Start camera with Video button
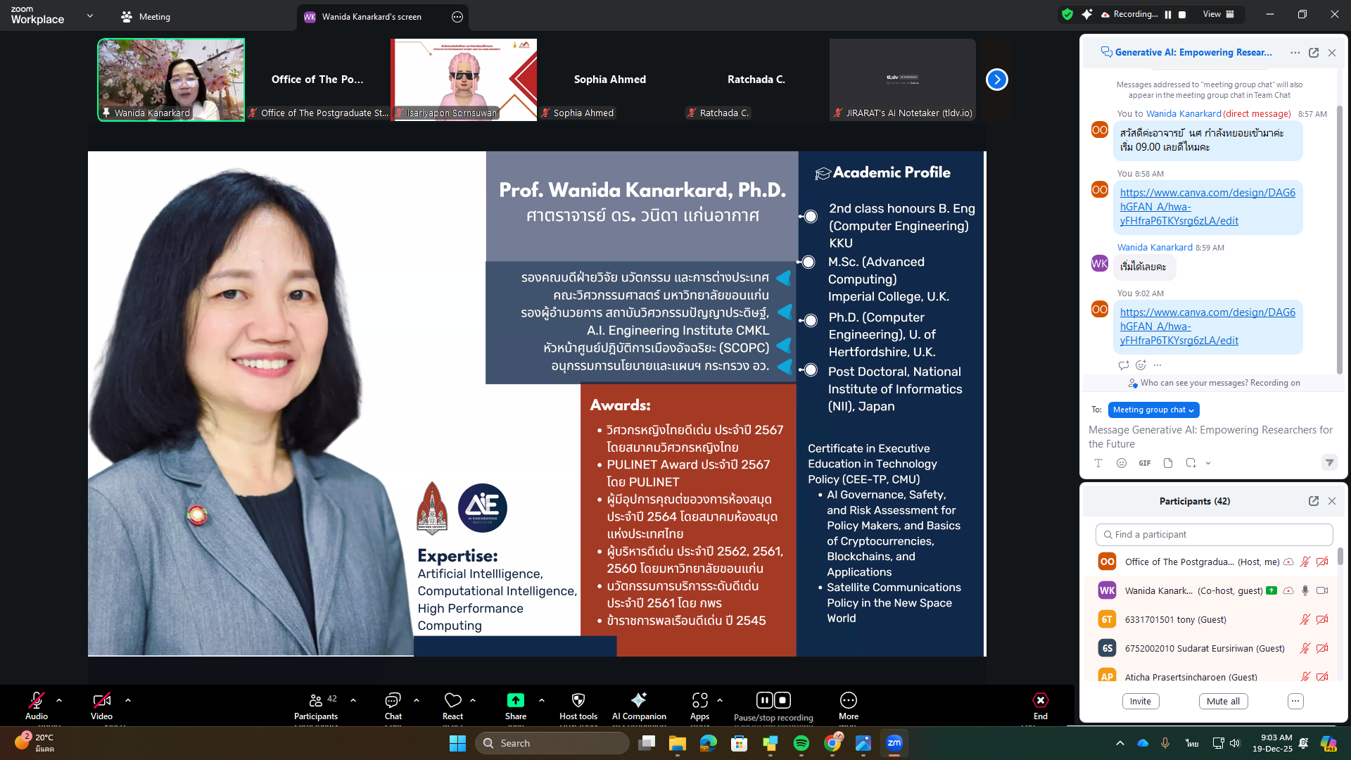Image resolution: width=1351 pixels, height=760 pixels. pyautogui.click(x=101, y=701)
